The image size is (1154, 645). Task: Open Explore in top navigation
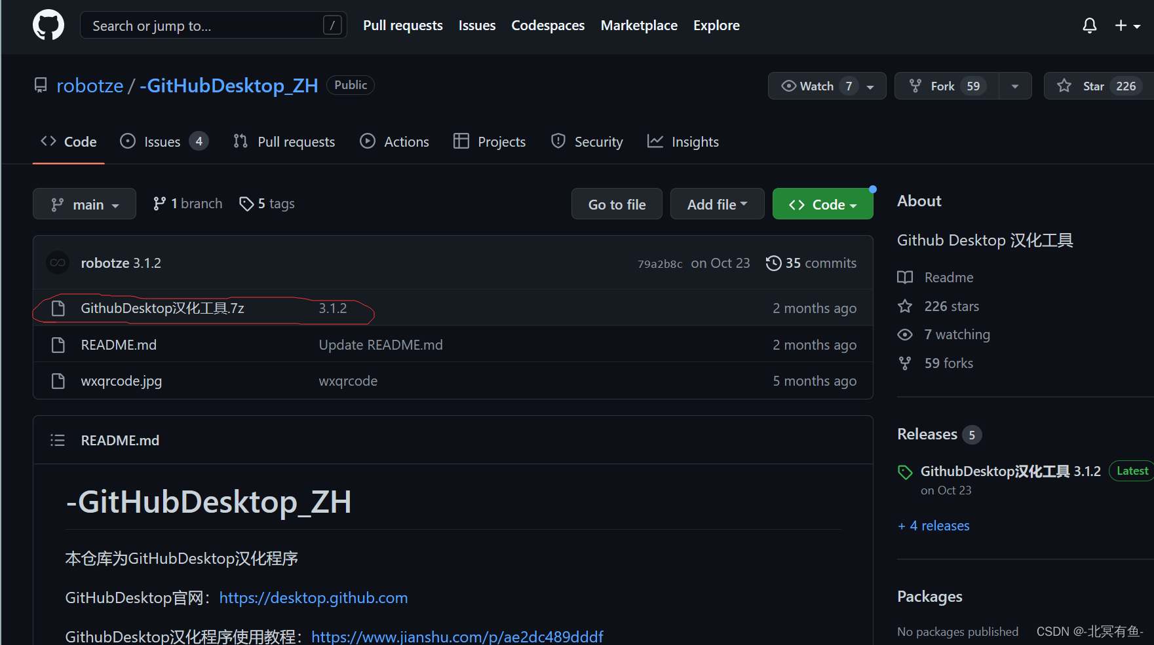716,26
